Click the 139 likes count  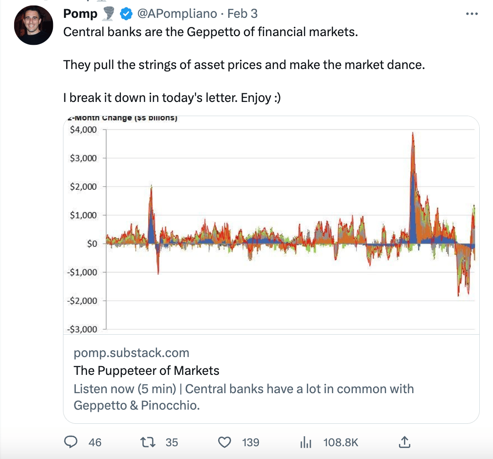251,442
